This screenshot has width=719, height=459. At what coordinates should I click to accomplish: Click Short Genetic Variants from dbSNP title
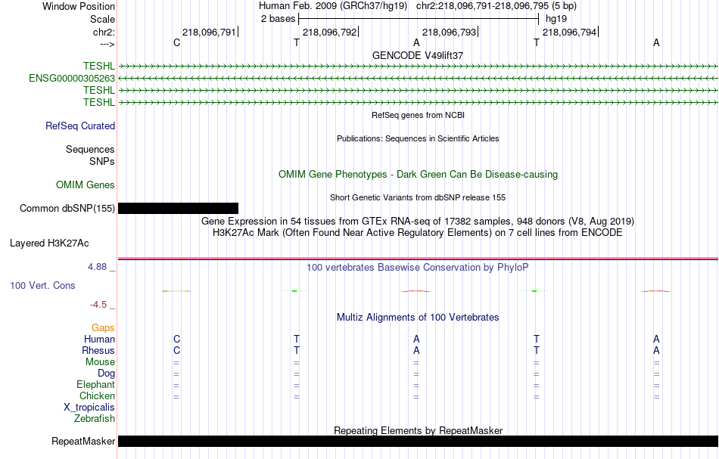pos(418,197)
